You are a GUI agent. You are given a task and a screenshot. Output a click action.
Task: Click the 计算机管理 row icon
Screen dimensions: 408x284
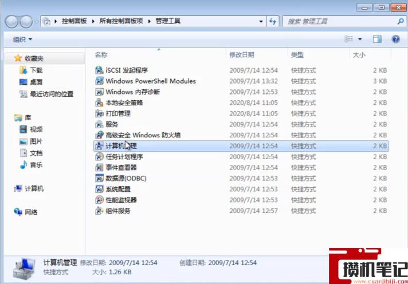pos(99,146)
